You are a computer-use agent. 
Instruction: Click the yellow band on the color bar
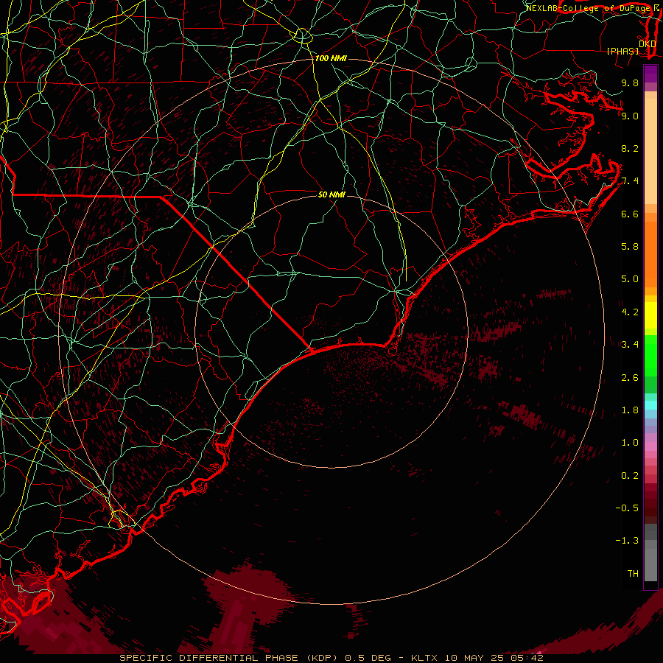pos(650,315)
